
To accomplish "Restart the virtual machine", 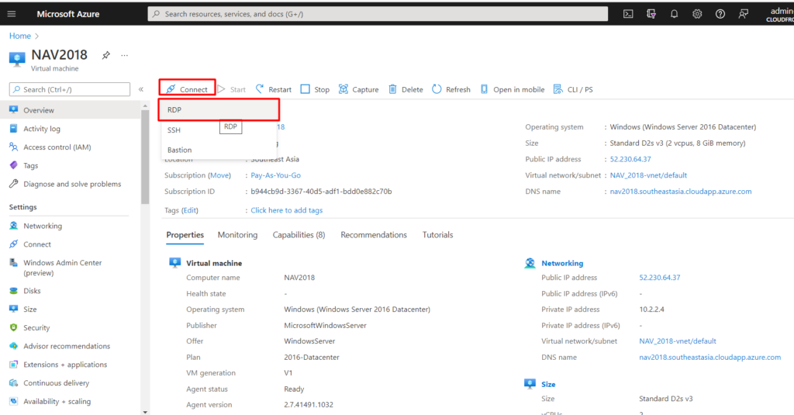I will (x=274, y=89).
